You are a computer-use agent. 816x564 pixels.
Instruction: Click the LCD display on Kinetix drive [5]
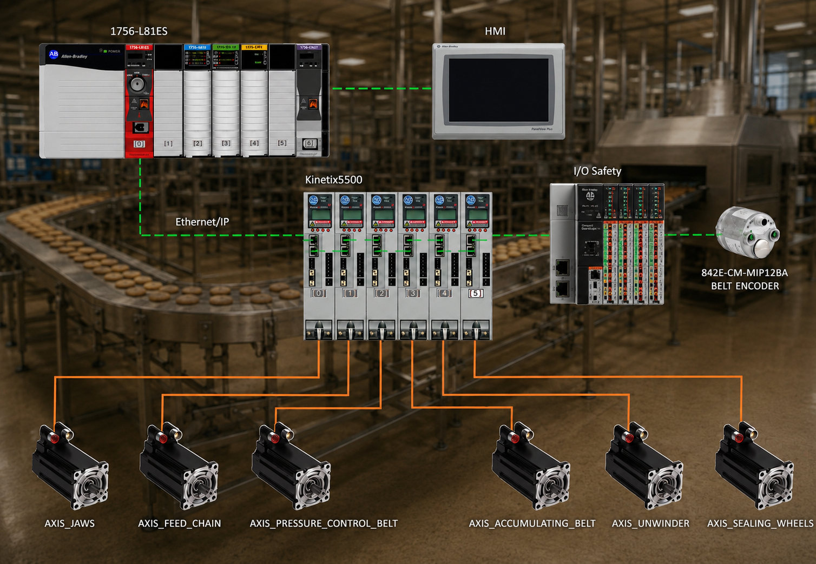tap(477, 214)
